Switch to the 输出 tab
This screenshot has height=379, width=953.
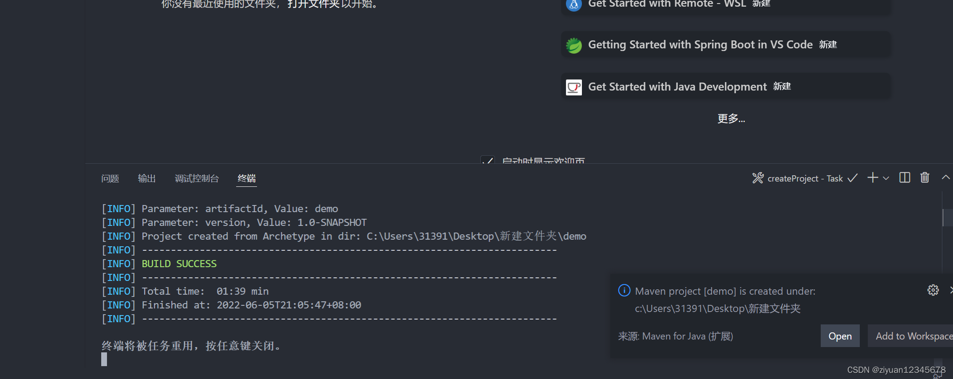(147, 178)
